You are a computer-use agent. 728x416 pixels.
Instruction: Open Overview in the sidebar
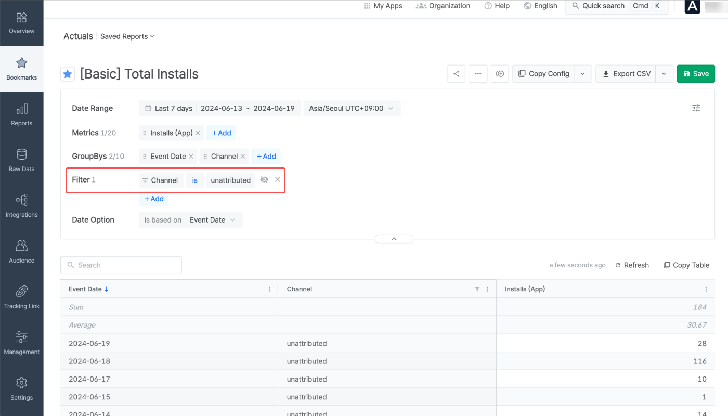21,23
